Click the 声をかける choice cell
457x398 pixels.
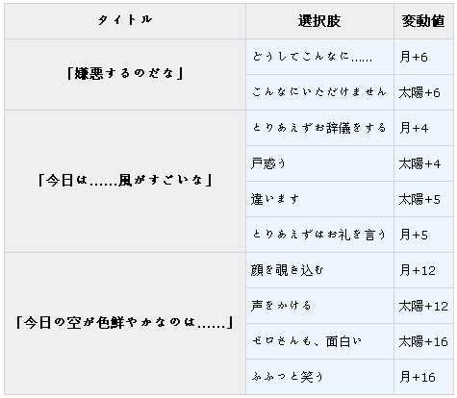coord(319,306)
